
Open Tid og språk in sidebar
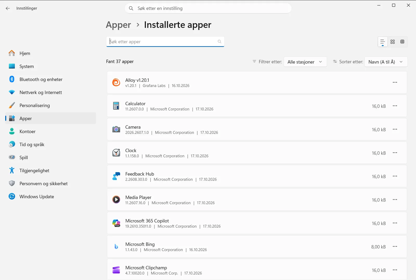(51, 144)
